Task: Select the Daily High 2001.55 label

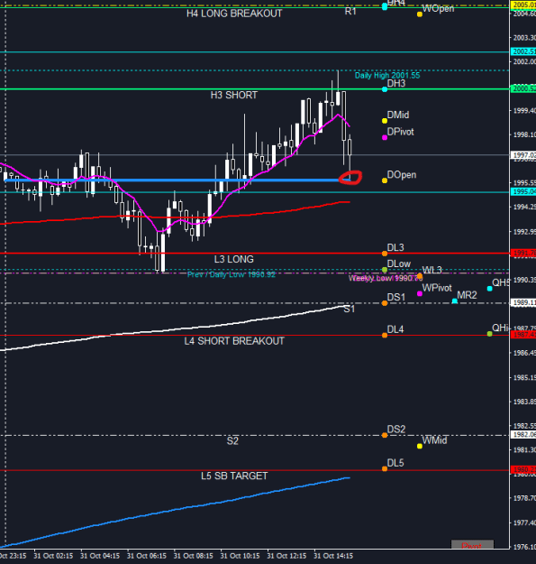Action: pyautogui.click(x=387, y=76)
